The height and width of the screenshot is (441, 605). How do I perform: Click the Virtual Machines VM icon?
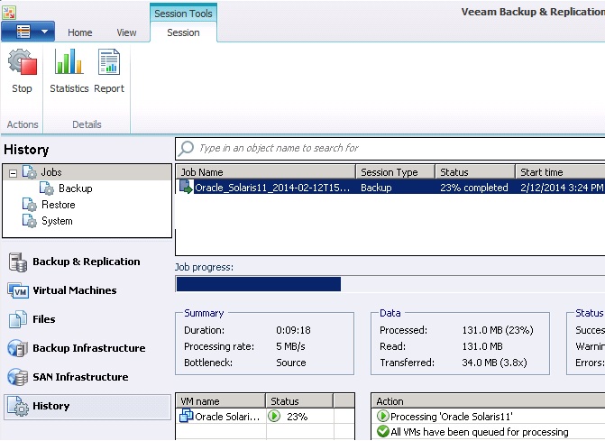pyautogui.click(x=18, y=291)
